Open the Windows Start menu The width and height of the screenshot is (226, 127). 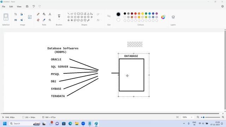pyautogui.click(x=5, y=123)
